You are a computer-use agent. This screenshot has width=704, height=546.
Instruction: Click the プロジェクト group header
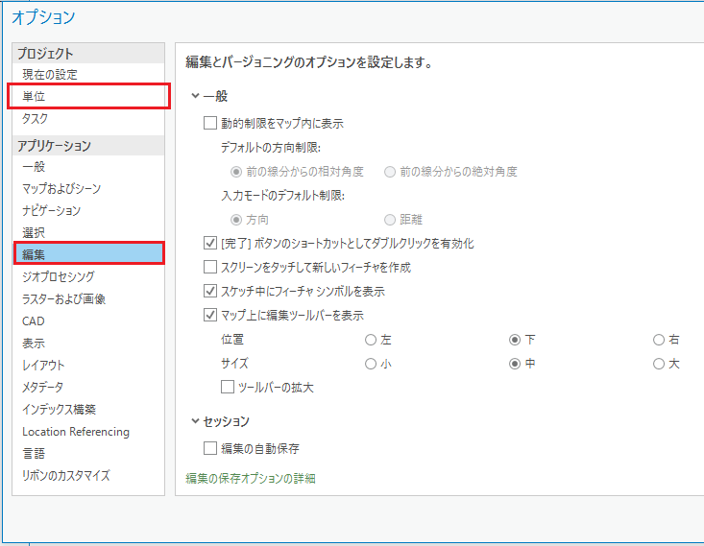point(88,54)
